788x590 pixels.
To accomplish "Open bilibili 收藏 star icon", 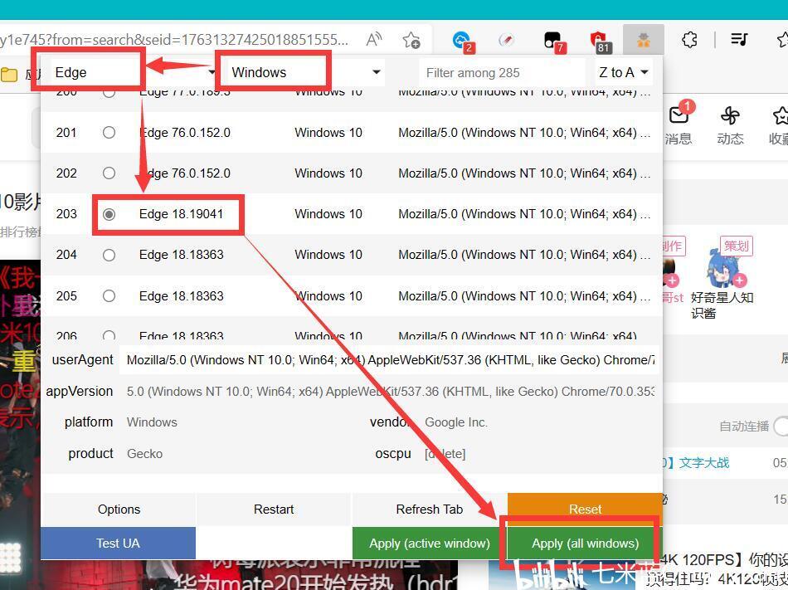I will pos(781,116).
